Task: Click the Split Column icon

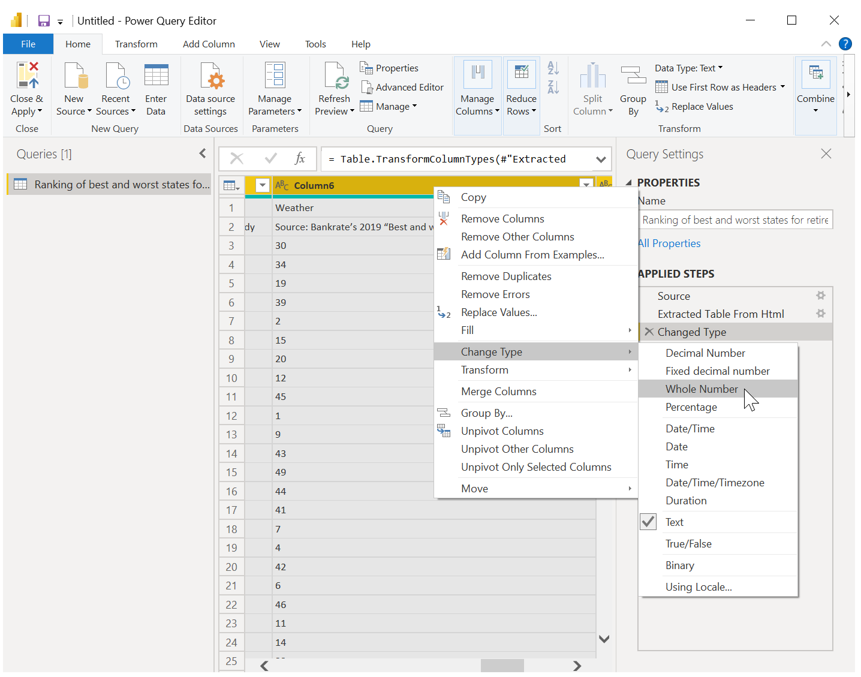Action: [x=592, y=76]
